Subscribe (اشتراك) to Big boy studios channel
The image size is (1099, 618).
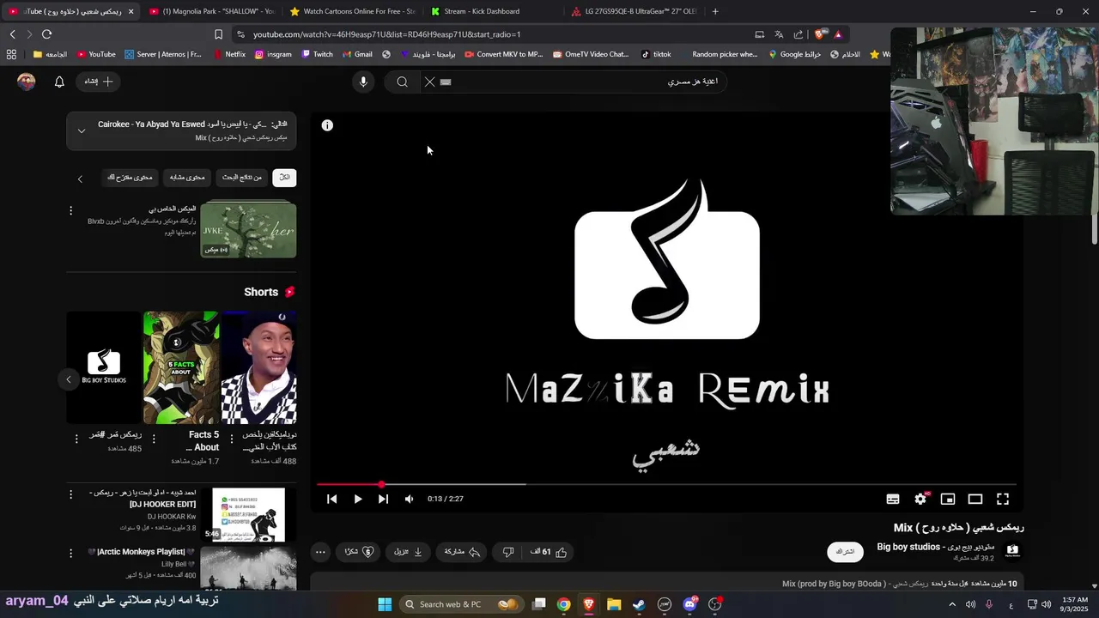846,552
